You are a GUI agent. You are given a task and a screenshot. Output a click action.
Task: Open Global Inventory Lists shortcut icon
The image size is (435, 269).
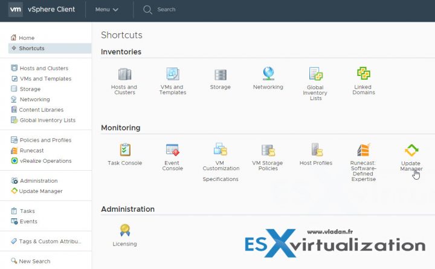coord(315,75)
